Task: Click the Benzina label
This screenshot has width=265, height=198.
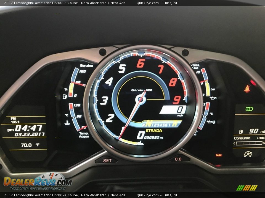Action: pyautogui.click(x=86, y=65)
